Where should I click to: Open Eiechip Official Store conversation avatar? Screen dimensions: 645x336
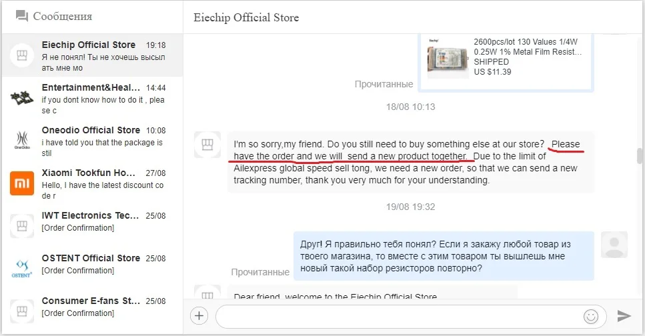point(22,55)
